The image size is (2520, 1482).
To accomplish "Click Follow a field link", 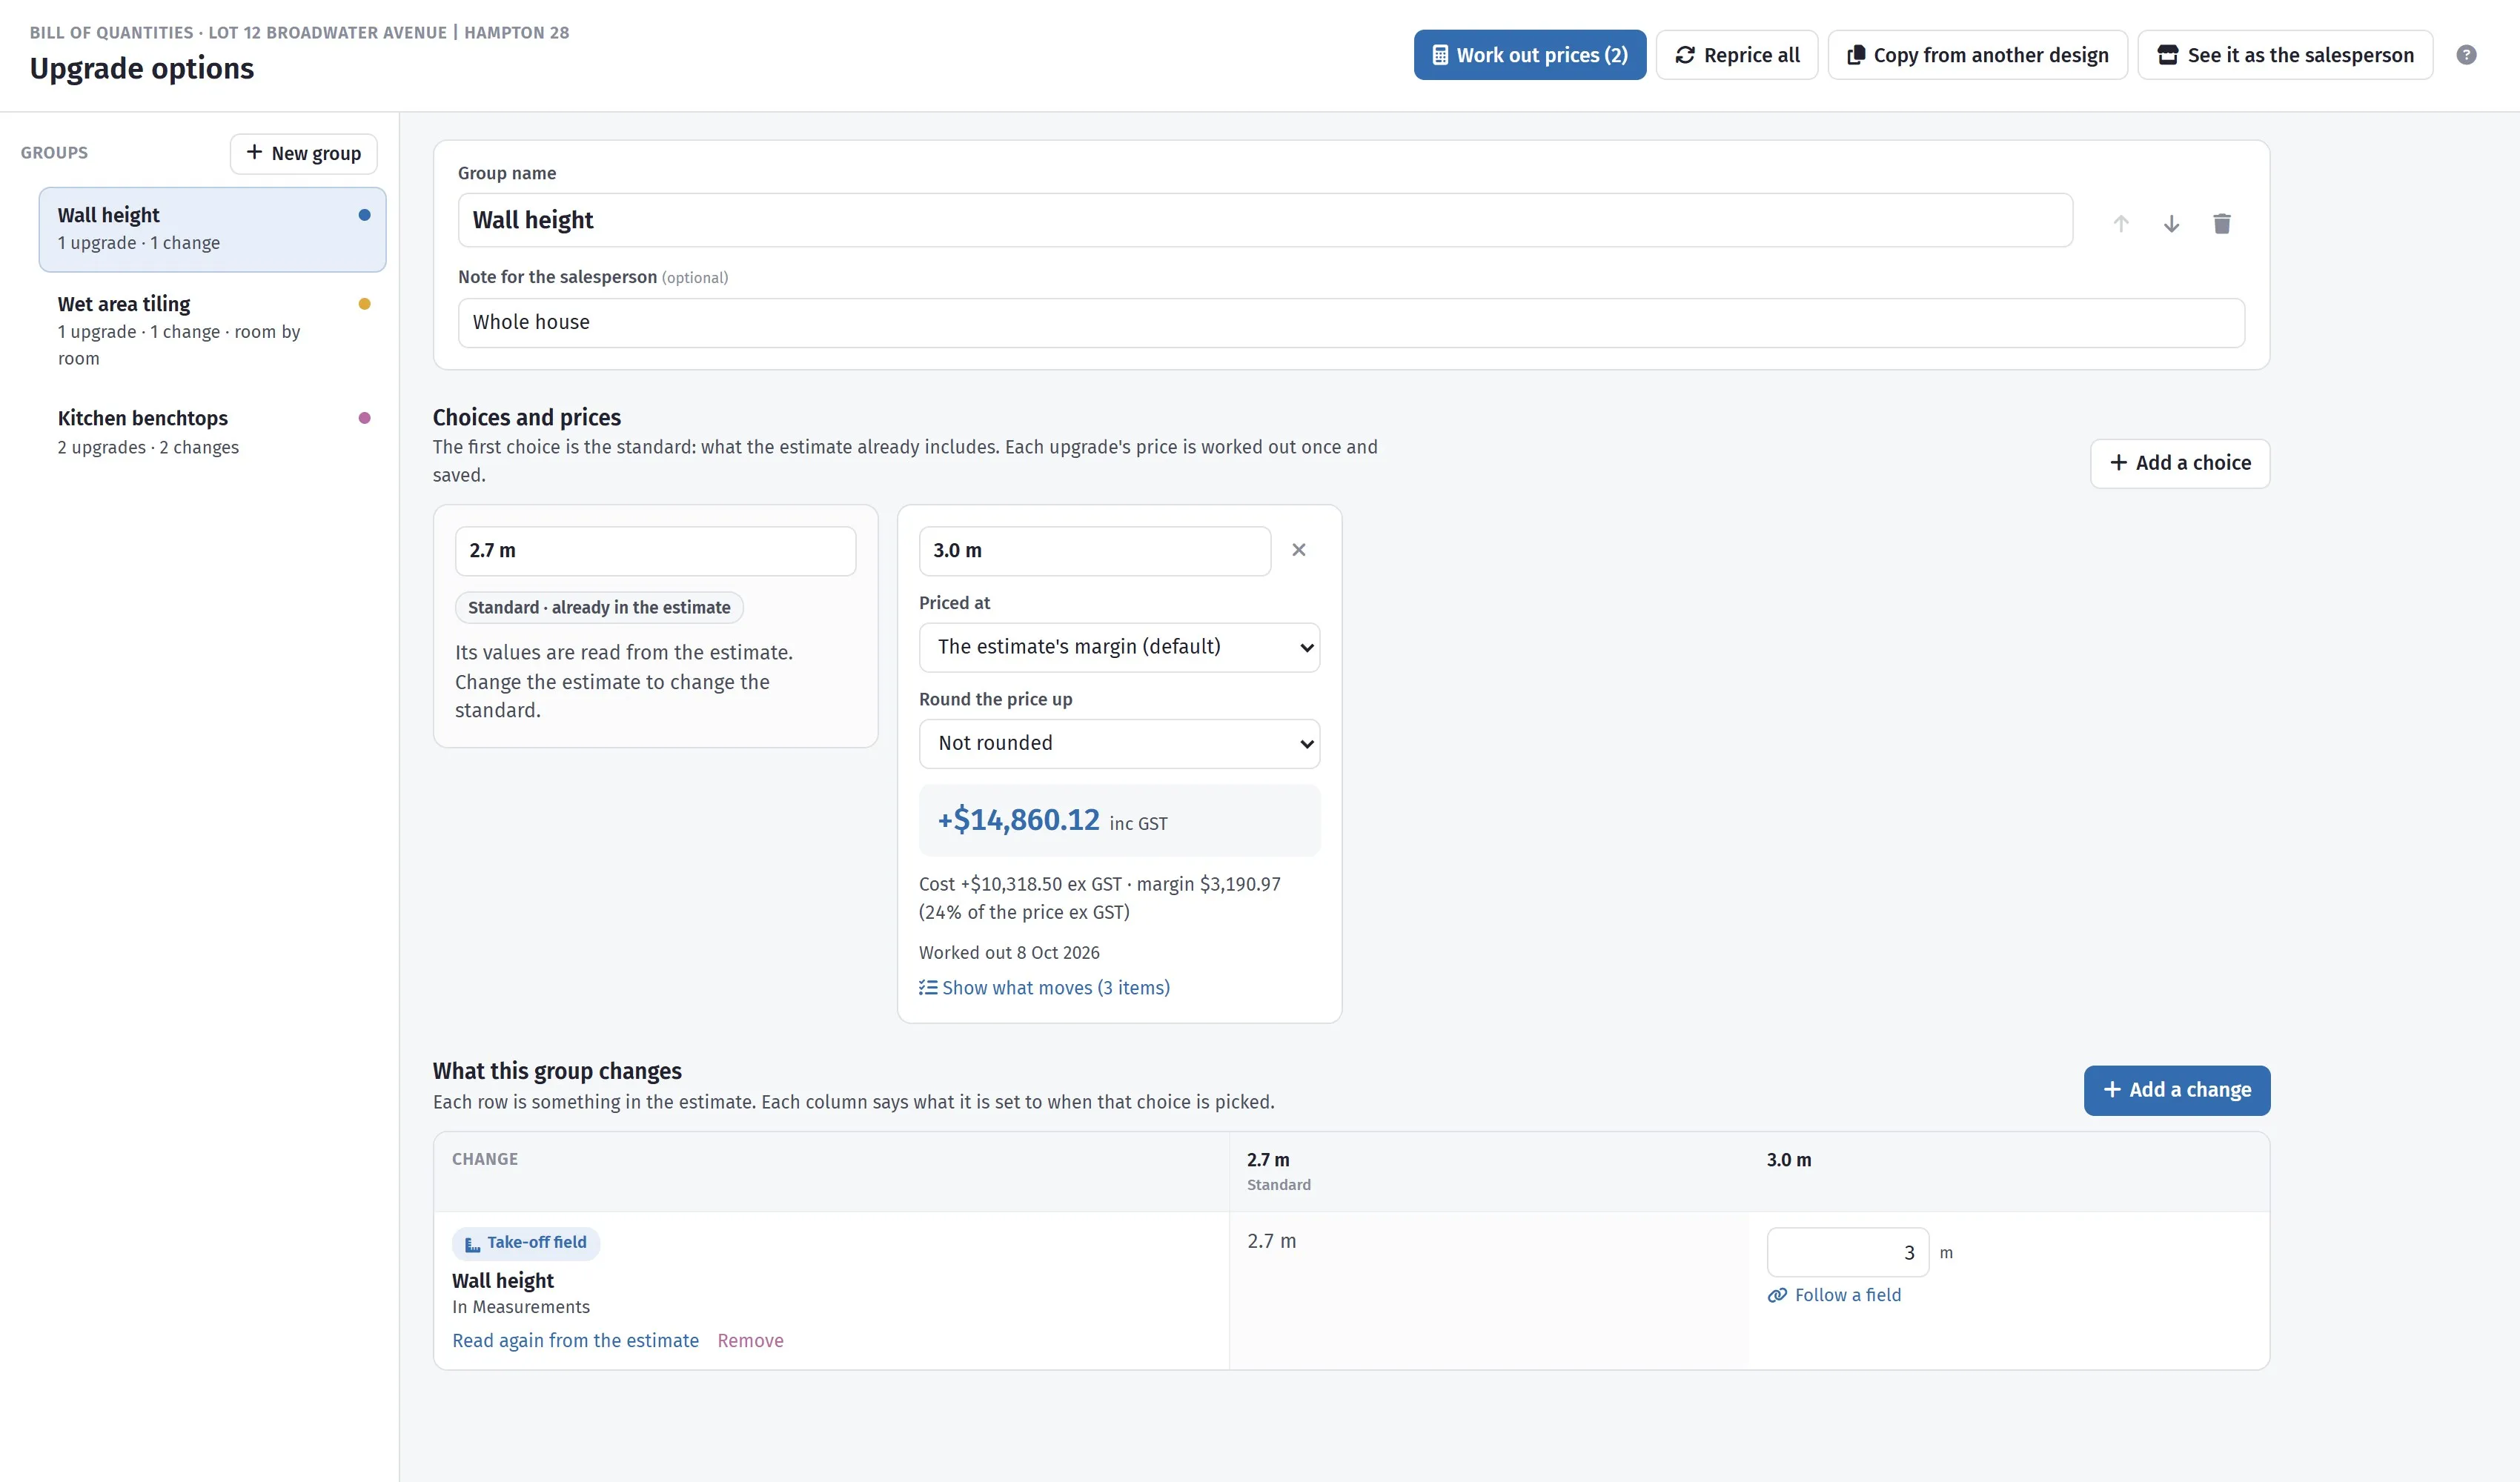I will coord(1834,1295).
